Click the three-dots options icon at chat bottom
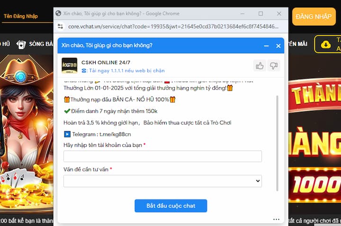 [x=276, y=219]
